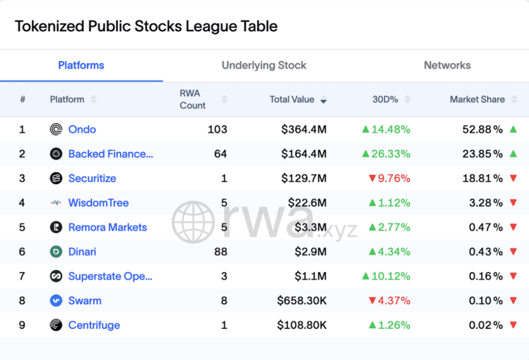Switch to the Networks tab
Image resolution: width=529 pixels, height=360 pixels.
point(447,66)
